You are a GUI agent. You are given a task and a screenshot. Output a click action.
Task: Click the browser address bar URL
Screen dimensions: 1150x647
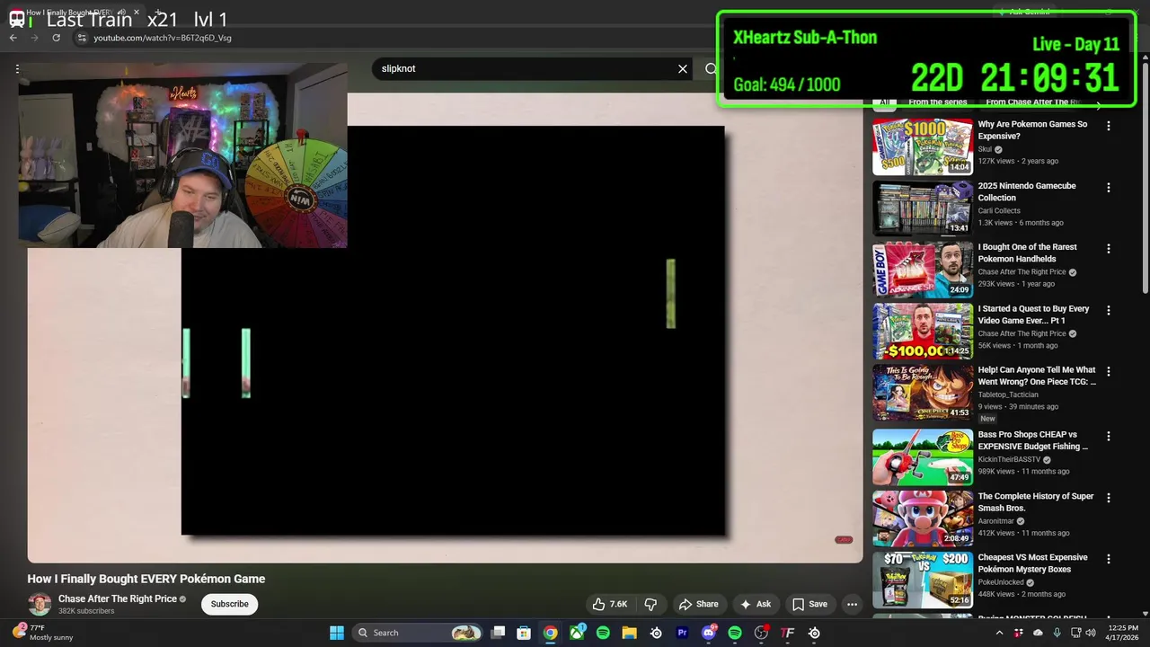coord(163,38)
